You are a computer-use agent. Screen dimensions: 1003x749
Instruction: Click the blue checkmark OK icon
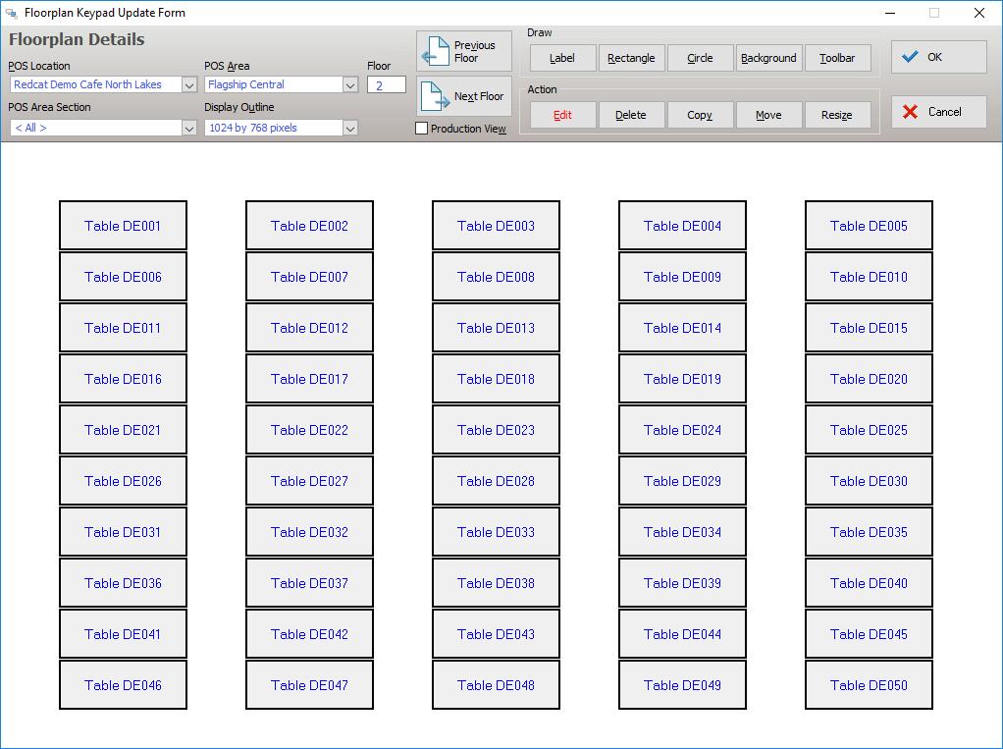tap(910, 57)
